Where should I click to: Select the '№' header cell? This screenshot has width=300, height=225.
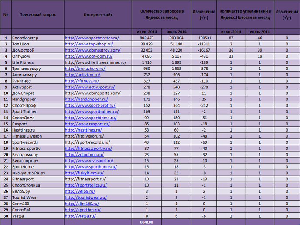pos(6,14)
